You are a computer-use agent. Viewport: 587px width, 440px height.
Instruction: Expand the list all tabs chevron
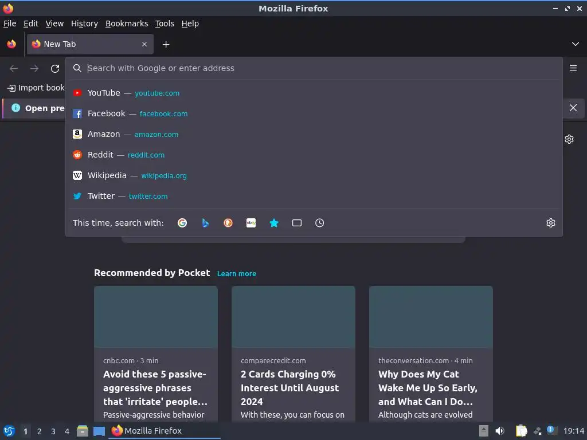point(576,44)
